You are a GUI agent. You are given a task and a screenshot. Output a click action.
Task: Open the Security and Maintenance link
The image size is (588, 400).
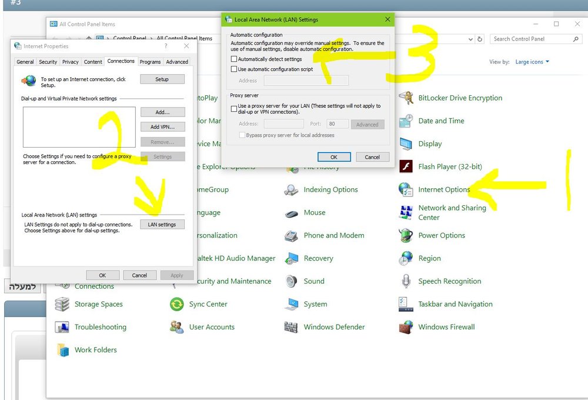[x=233, y=281]
